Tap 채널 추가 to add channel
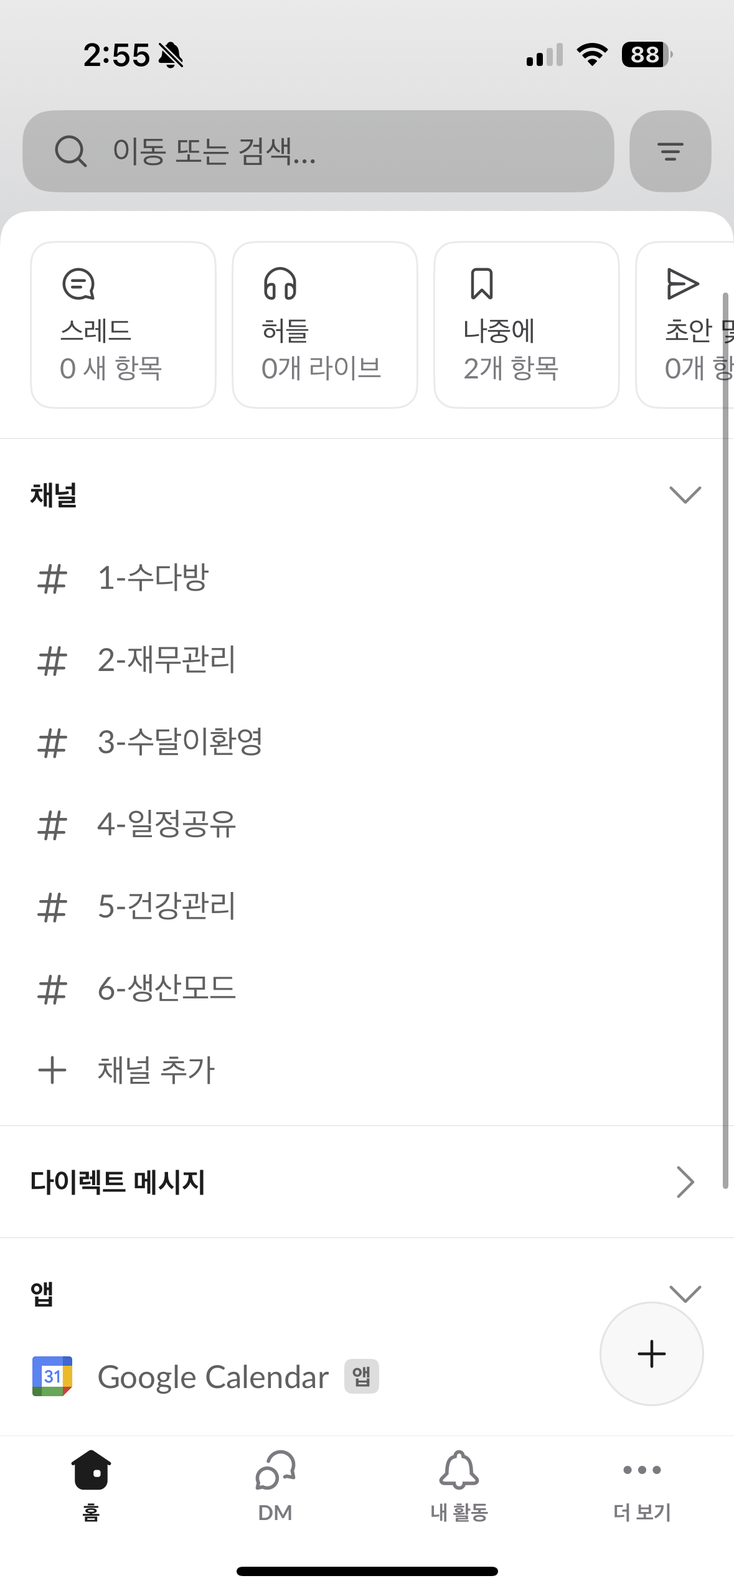The image size is (734, 1591). (156, 1070)
